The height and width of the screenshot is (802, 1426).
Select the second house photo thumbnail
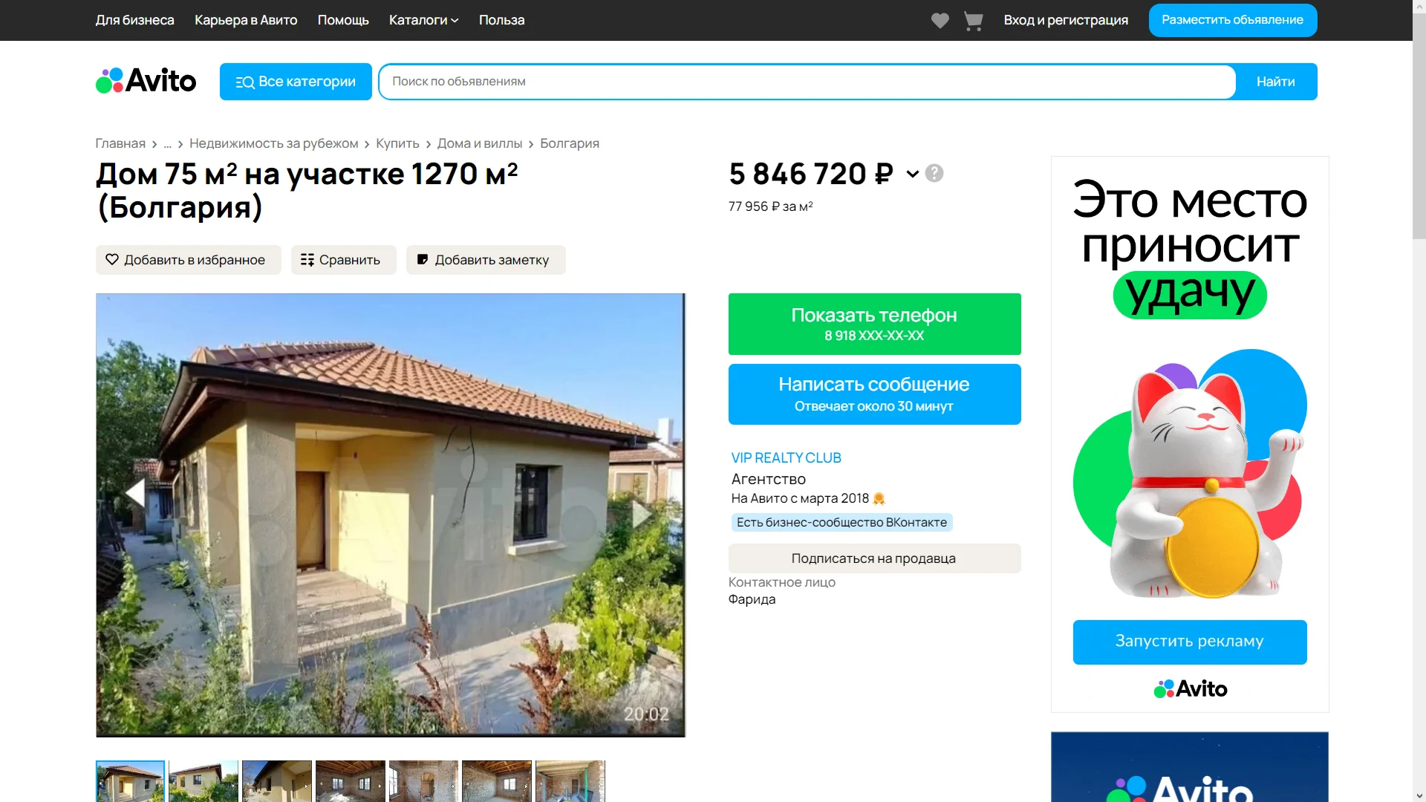(204, 780)
